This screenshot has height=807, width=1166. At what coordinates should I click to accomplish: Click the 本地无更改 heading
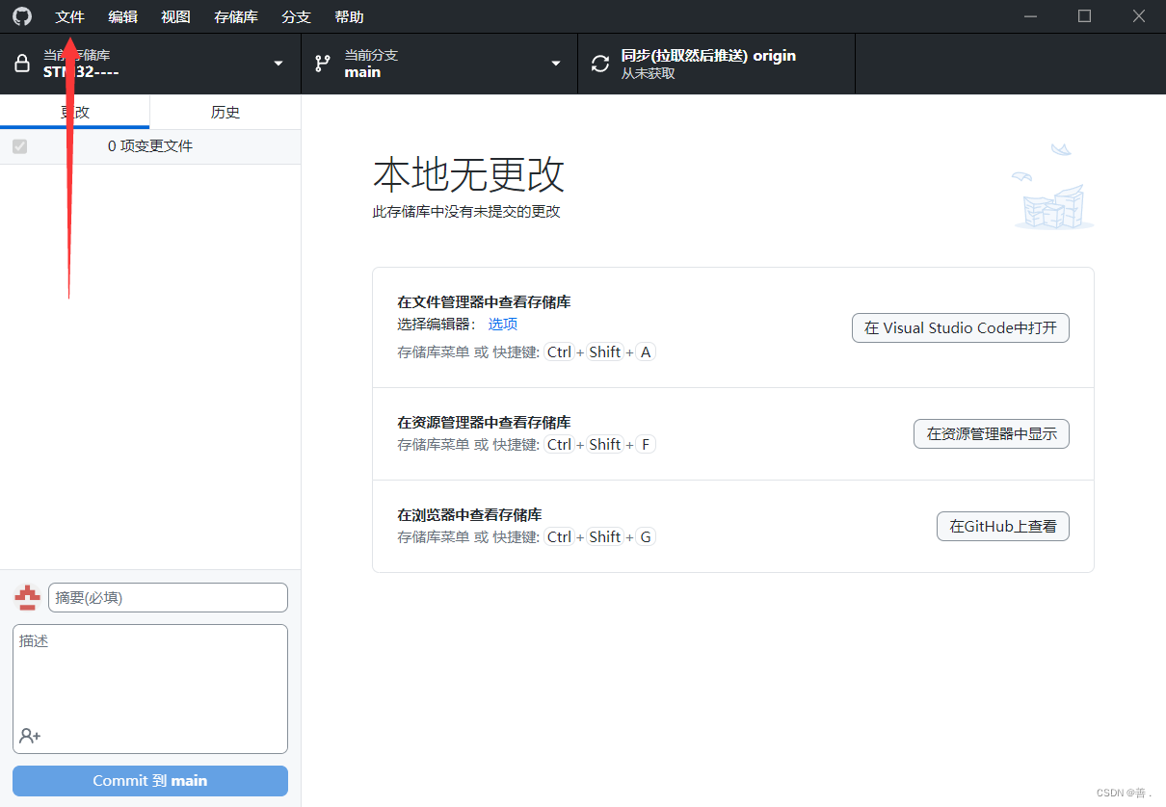468,174
